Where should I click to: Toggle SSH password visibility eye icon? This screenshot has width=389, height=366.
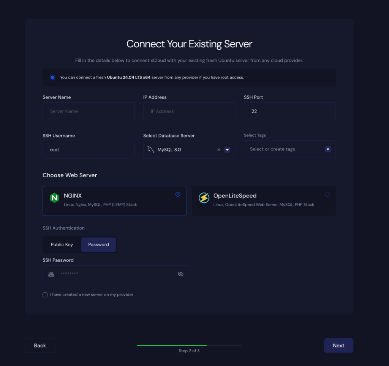pos(181,274)
